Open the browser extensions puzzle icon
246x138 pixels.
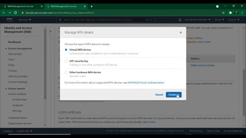click(230, 13)
